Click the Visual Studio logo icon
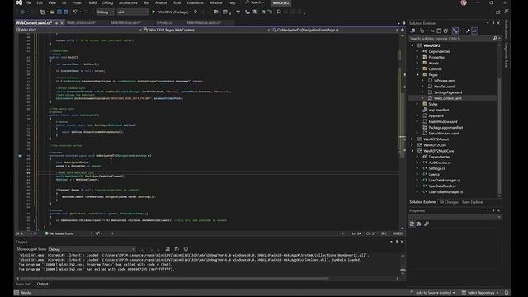The height and width of the screenshot is (297, 528). tap(19, 3)
